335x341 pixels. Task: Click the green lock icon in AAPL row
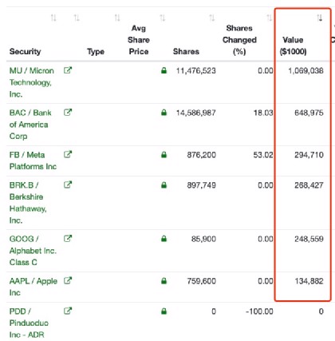pos(164,281)
